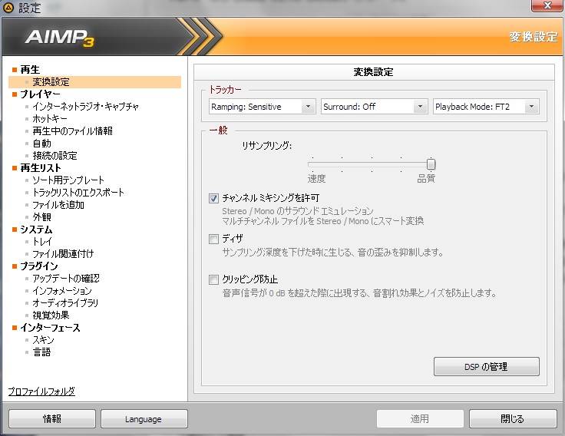Click the 適用 button
565x436 pixels.
[x=420, y=418]
